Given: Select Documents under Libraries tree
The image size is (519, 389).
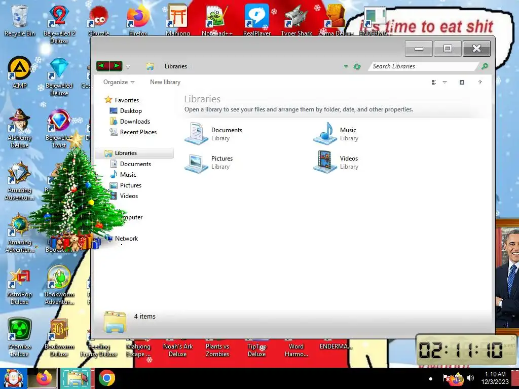Looking at the screenshot, I should pyautogui.click(x=130, y=164).
